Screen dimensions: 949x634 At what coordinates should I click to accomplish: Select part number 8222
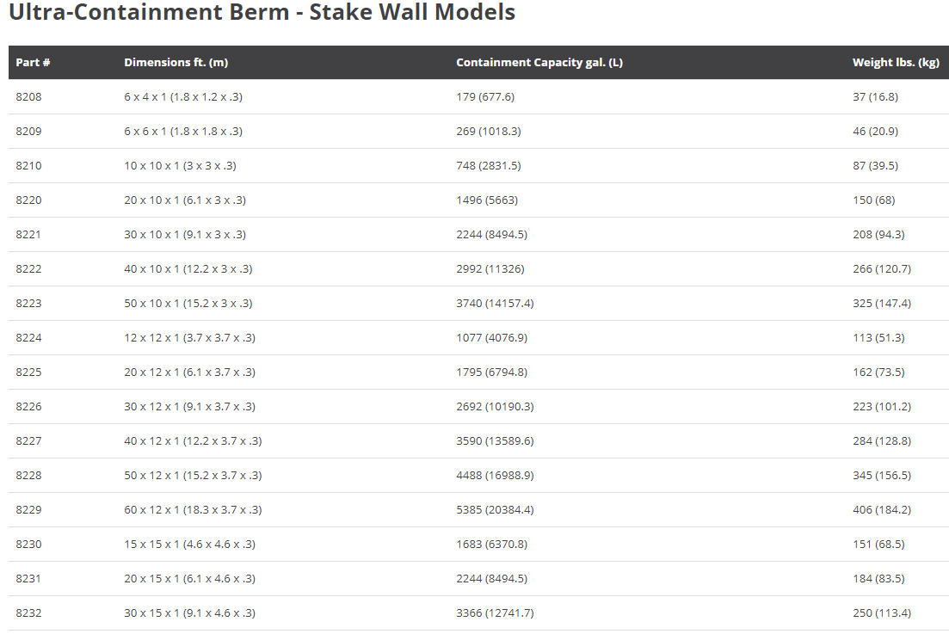[x=28, y=269]
